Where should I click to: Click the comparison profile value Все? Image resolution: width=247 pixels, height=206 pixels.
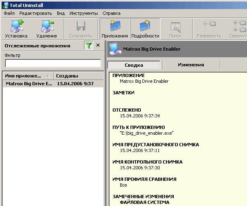tap(123, 185)
